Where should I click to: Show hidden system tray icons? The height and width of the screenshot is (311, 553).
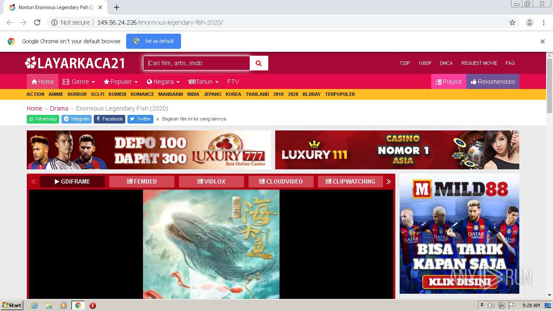click(x=482, y=305)
